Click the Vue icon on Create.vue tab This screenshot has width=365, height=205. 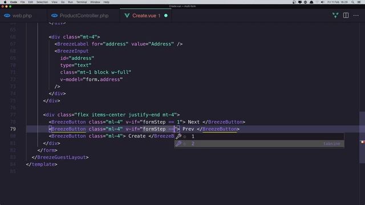tap(127, 15)
